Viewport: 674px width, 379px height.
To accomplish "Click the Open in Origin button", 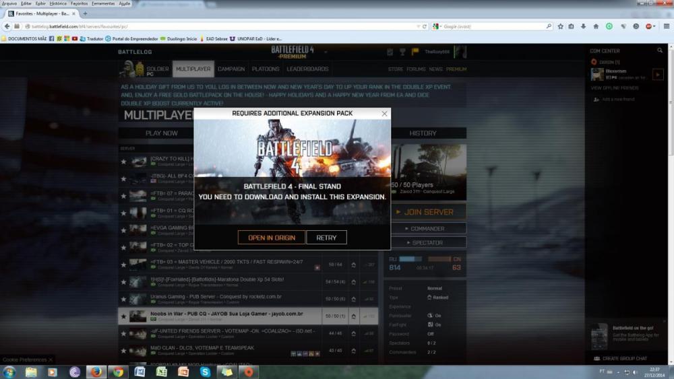I will click(271, 238).
